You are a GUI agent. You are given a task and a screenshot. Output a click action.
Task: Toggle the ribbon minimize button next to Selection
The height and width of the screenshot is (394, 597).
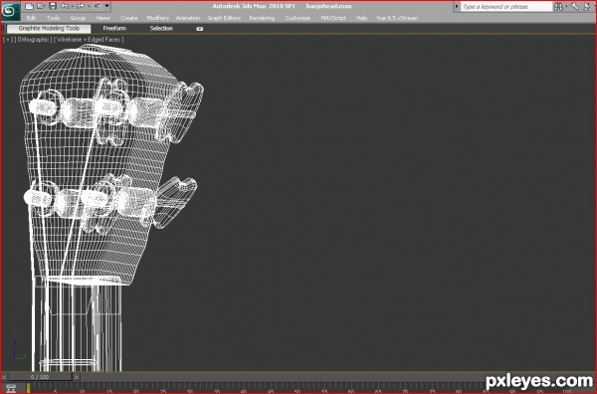[200, 29]
